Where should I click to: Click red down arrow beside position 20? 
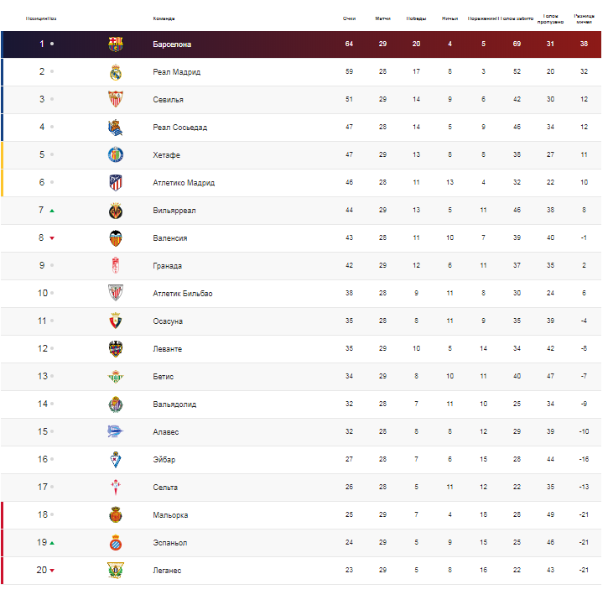[52, 571]
